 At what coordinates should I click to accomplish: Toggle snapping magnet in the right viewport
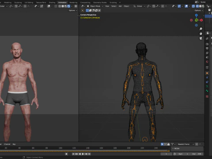pos(154,6)
